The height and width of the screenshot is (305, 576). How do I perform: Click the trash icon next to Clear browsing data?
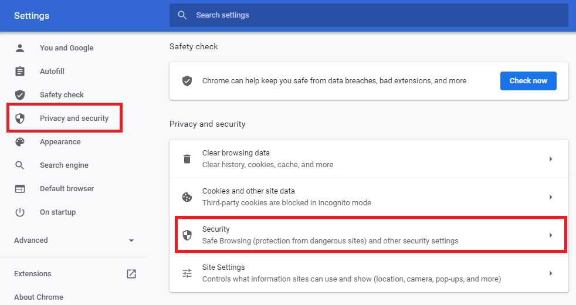point(187,159)
